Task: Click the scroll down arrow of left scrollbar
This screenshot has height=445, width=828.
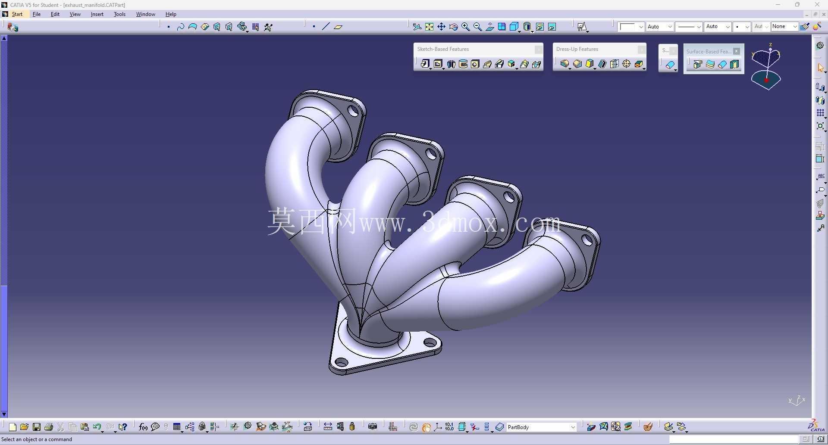Action: pyautogui.click(x=4, y=414)
